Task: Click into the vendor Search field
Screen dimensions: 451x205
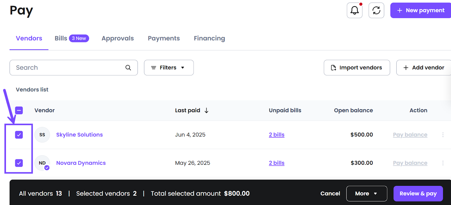Action: point(68,68)
